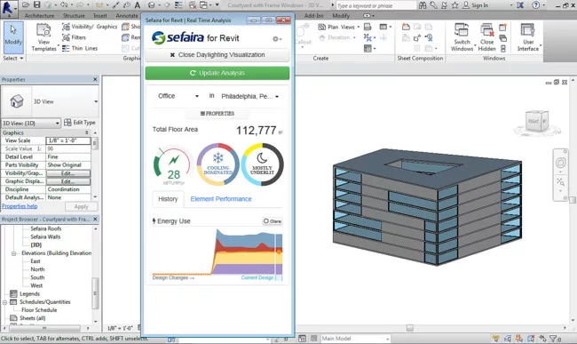Click the zoom tool in navigation bar
This screenshot has height=344, width=577.
tap(560, 181)
